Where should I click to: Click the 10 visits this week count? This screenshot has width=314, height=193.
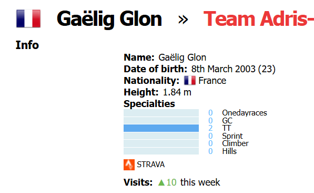(171, 182)
